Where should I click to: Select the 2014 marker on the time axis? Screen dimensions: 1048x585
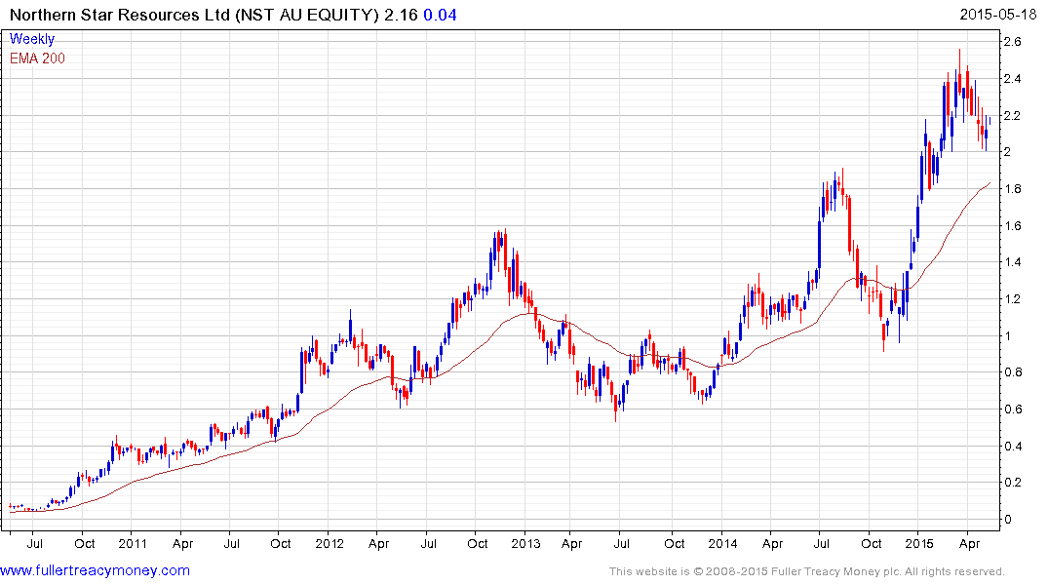pos(722,543)
